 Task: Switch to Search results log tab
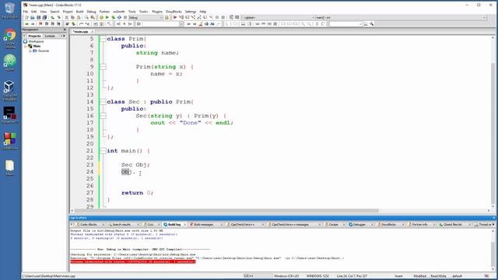coord(121,225)
